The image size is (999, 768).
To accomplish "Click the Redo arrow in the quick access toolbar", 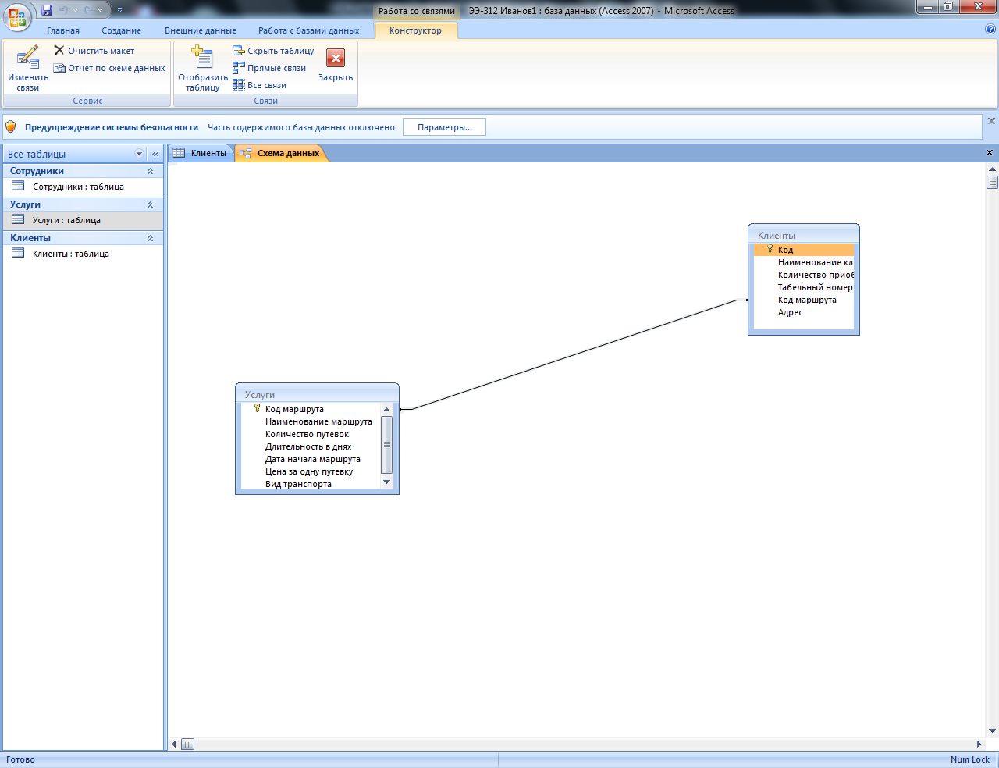I will click(x=88, y=10).
